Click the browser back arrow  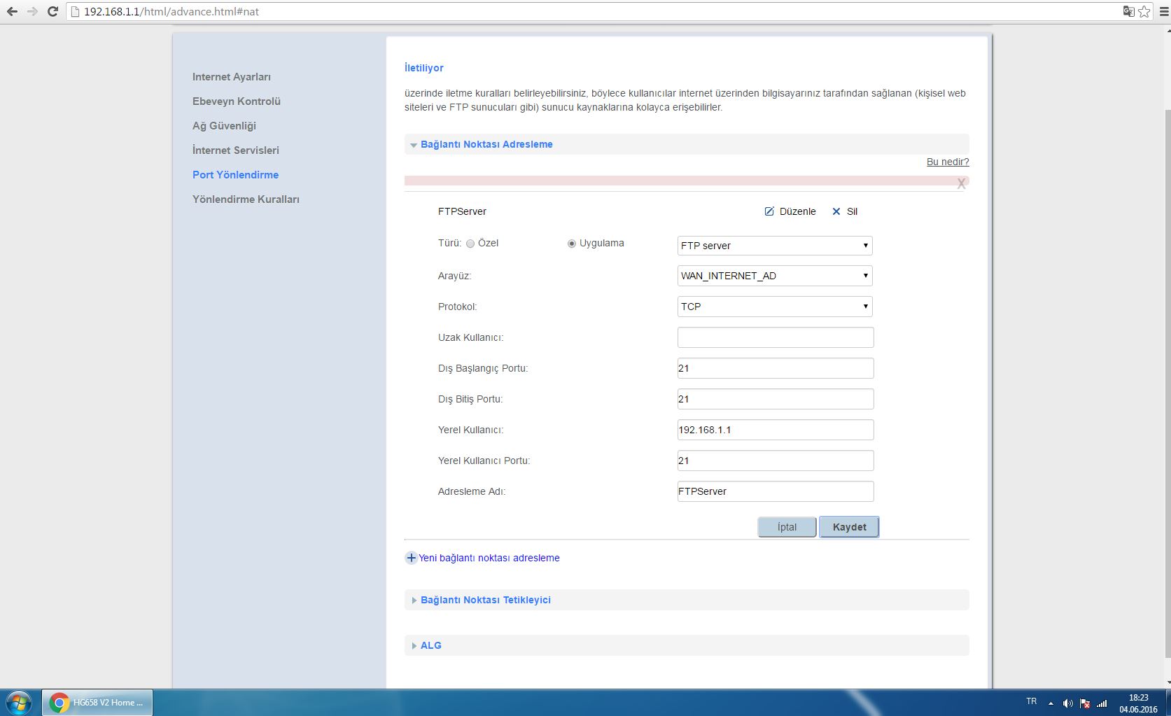click(12, 11)
